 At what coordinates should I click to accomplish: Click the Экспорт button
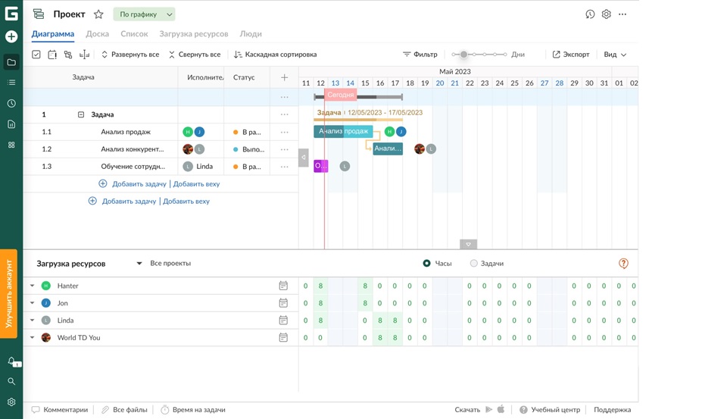point(570,55)
